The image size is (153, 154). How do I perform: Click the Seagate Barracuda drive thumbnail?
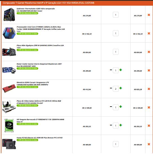pyautogui.click(x=9, y=125)
